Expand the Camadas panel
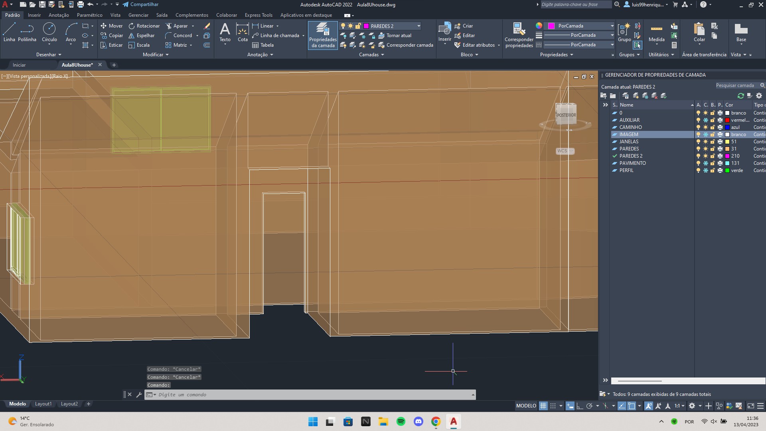Image resolution: width=766 pixels, height=431 pixels. tap(371, 55)
